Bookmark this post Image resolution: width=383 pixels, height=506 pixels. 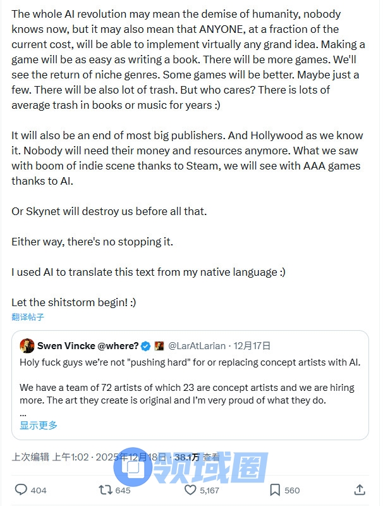point(275,490)
